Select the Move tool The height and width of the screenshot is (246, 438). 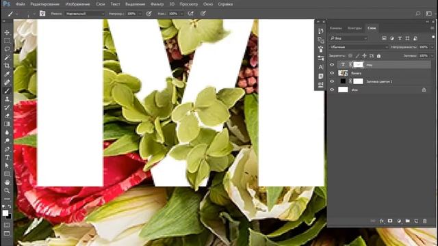[x=7, y=32]
